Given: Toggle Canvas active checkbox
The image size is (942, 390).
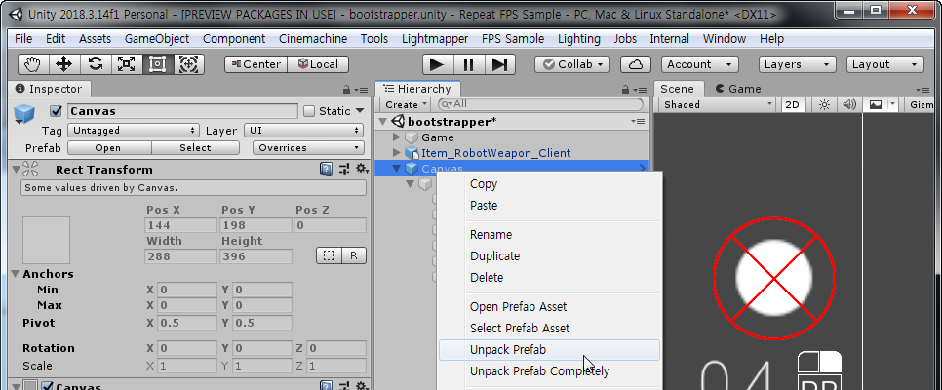Looking at the screenshot, I should pos(57,111).
